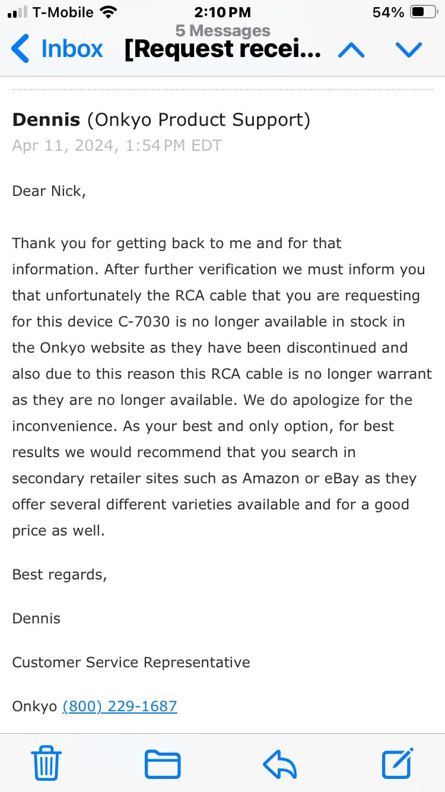The height and width of the screenshot is (792, 445).
Task: Tap the back chevron beside Inbox
Action: (x=20, y=49)
